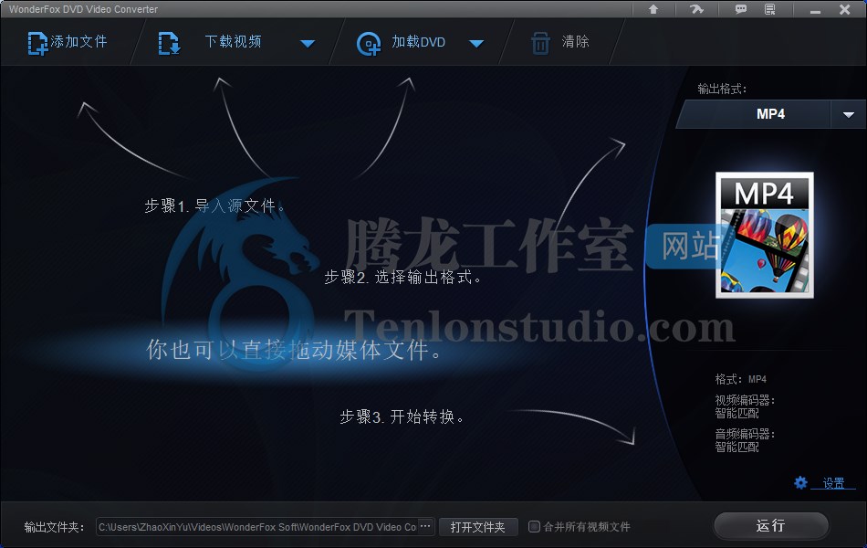Open the MP4 output format box

(x=754, y=114)
